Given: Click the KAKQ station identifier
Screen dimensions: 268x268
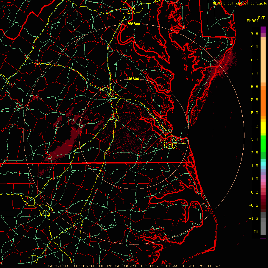Looking at the screenshot, I should coord(172,266).
